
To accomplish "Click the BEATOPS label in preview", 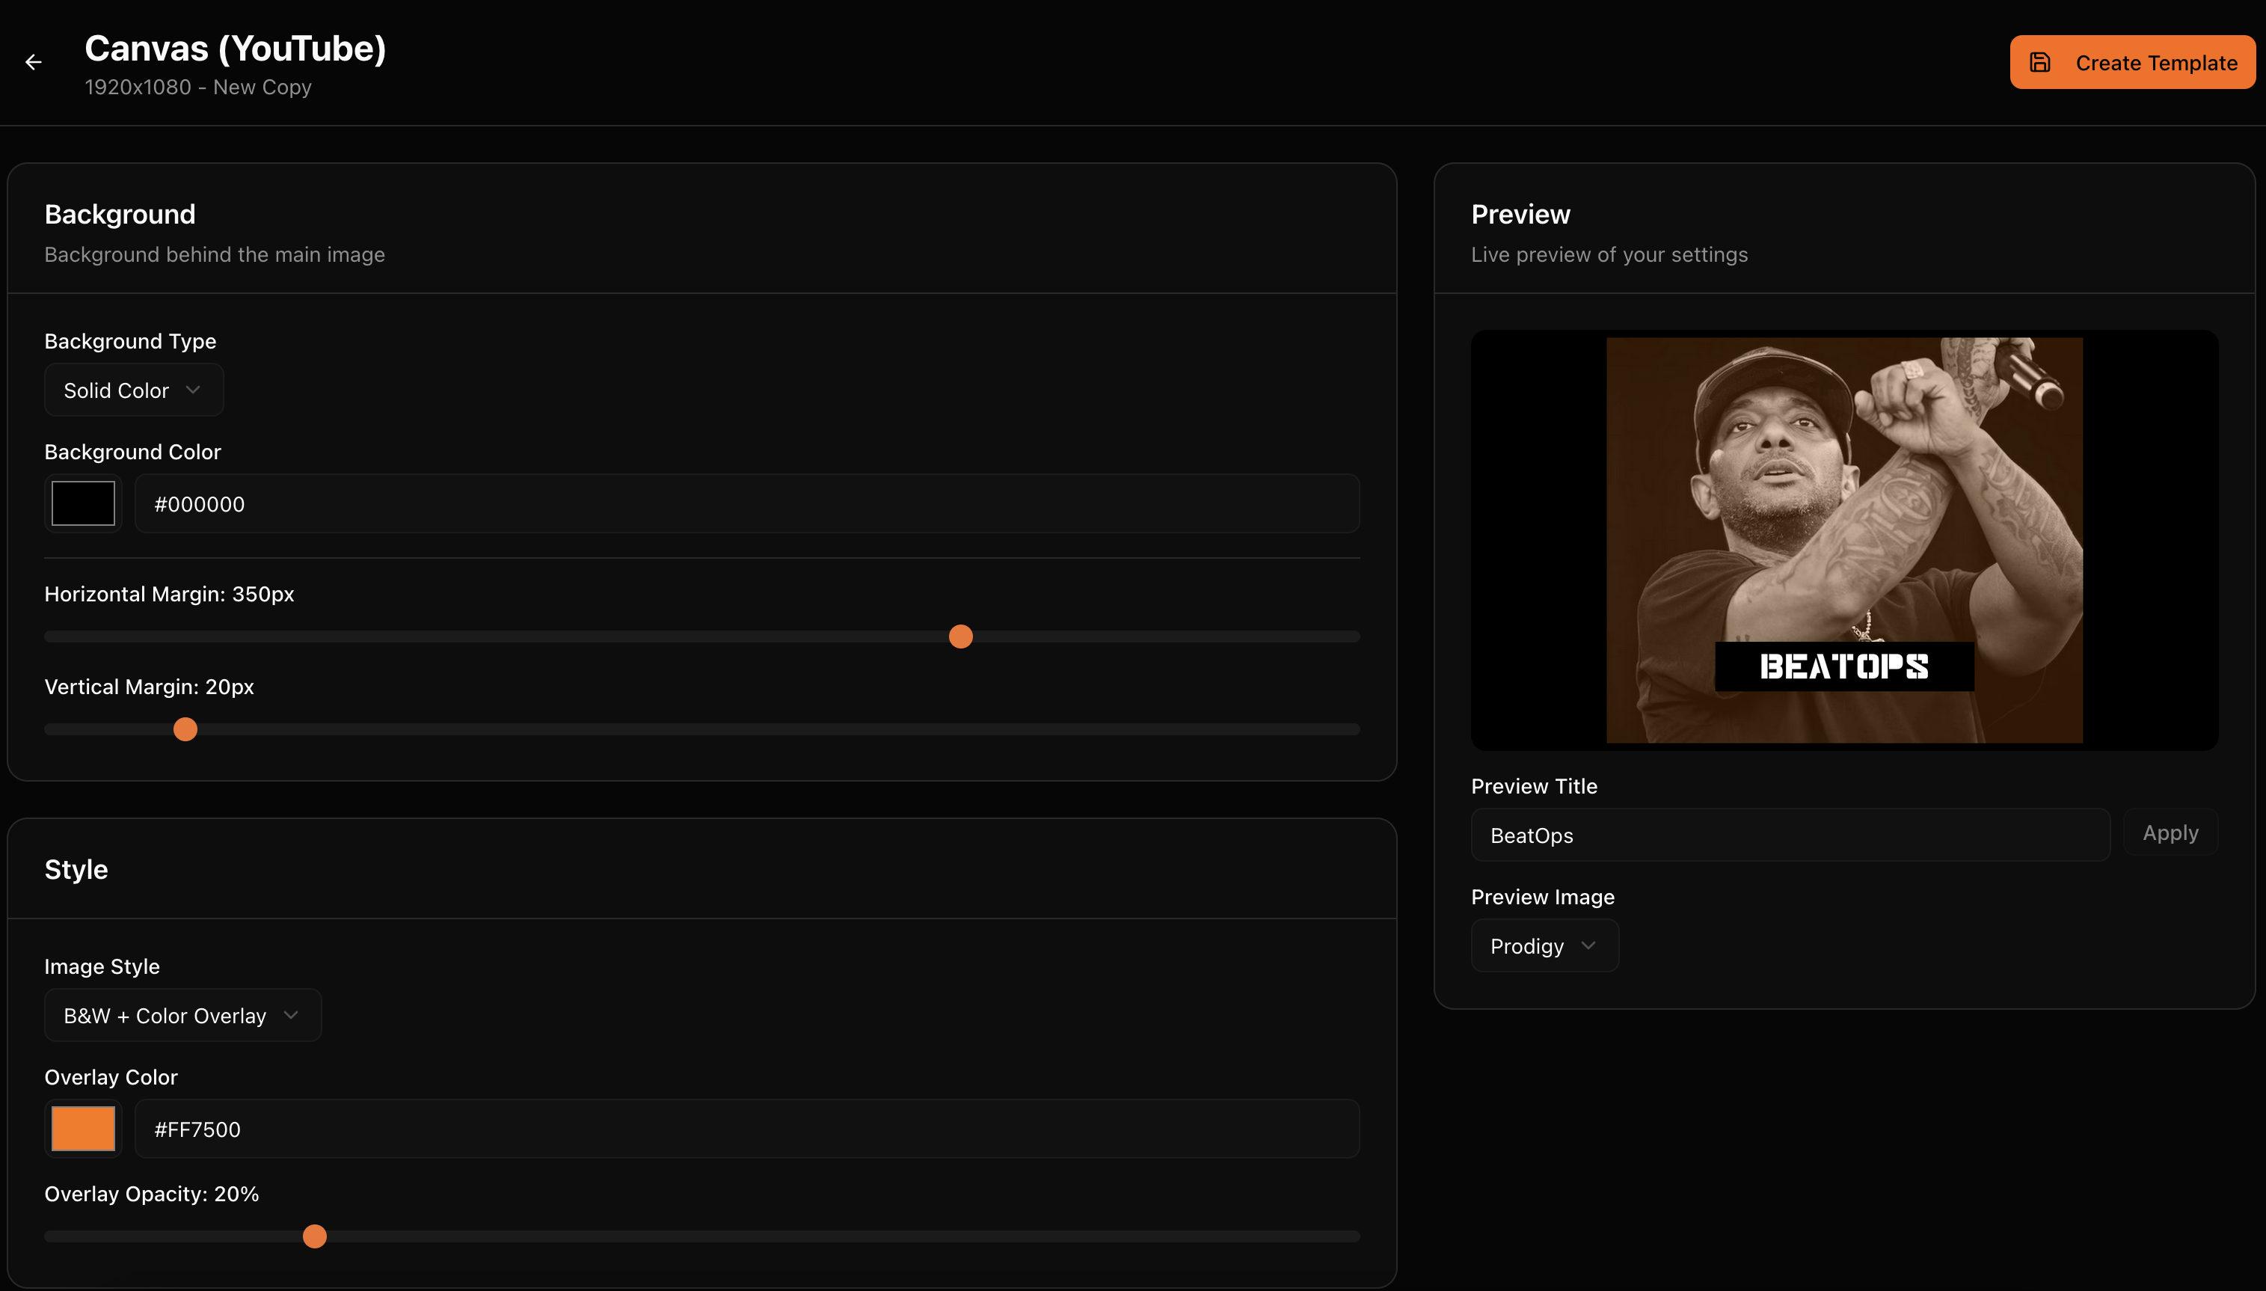I will tap(1844, 666).
